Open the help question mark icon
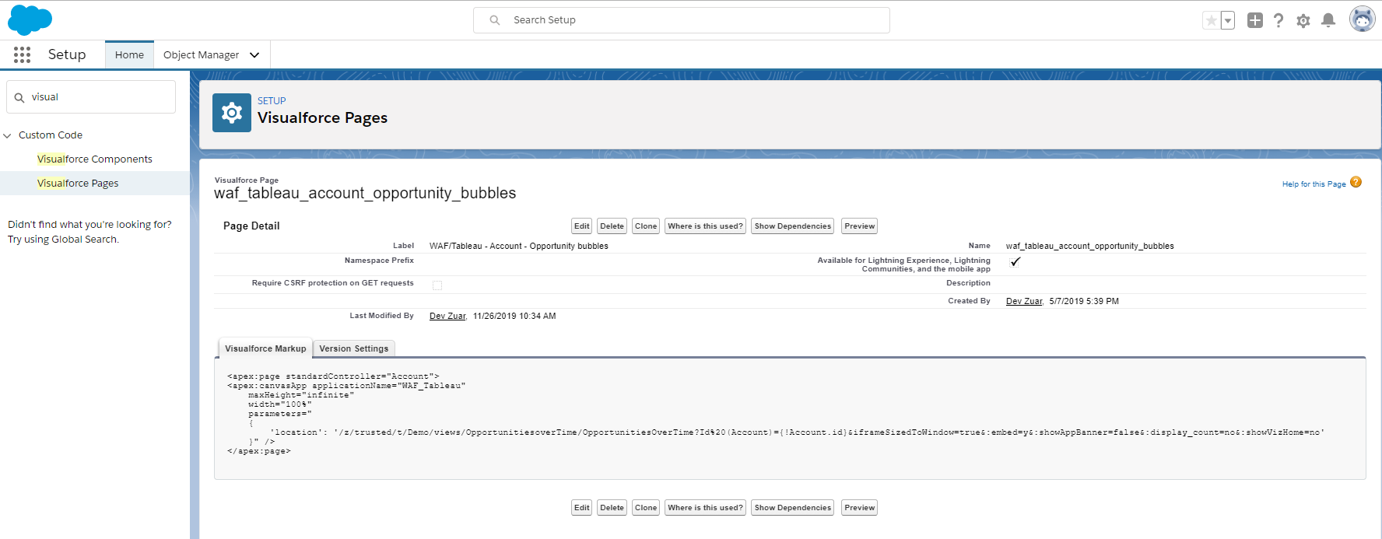Viewport: 1382px width, 539px height. point(1279,20)
